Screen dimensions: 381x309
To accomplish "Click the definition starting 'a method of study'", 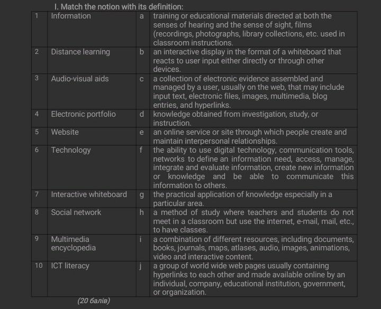I will point(253,221).
